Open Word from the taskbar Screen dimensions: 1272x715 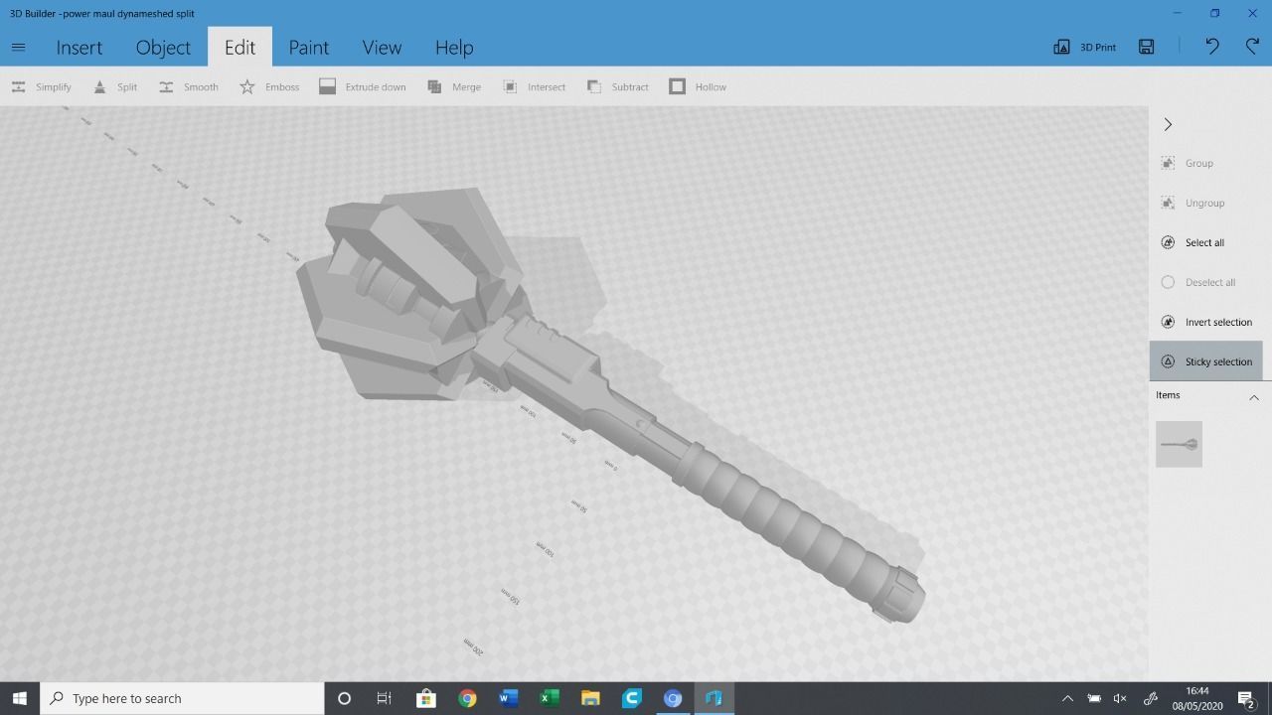click(508, 698)
